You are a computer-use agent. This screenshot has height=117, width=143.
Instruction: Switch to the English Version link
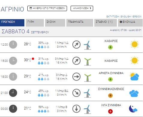coord(131,16)
